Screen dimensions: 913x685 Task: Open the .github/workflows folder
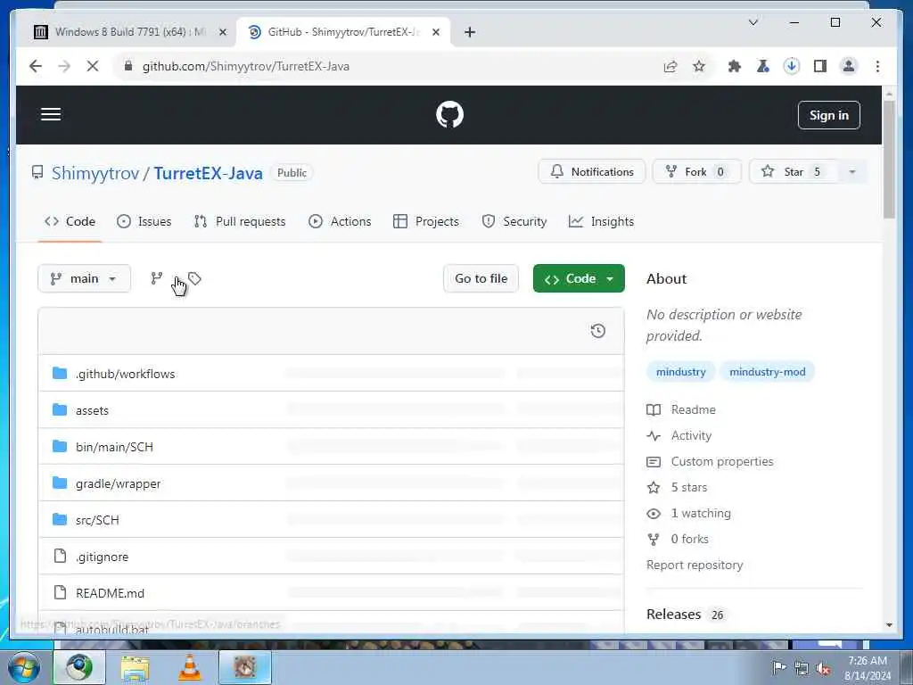(x=125, y=374)
